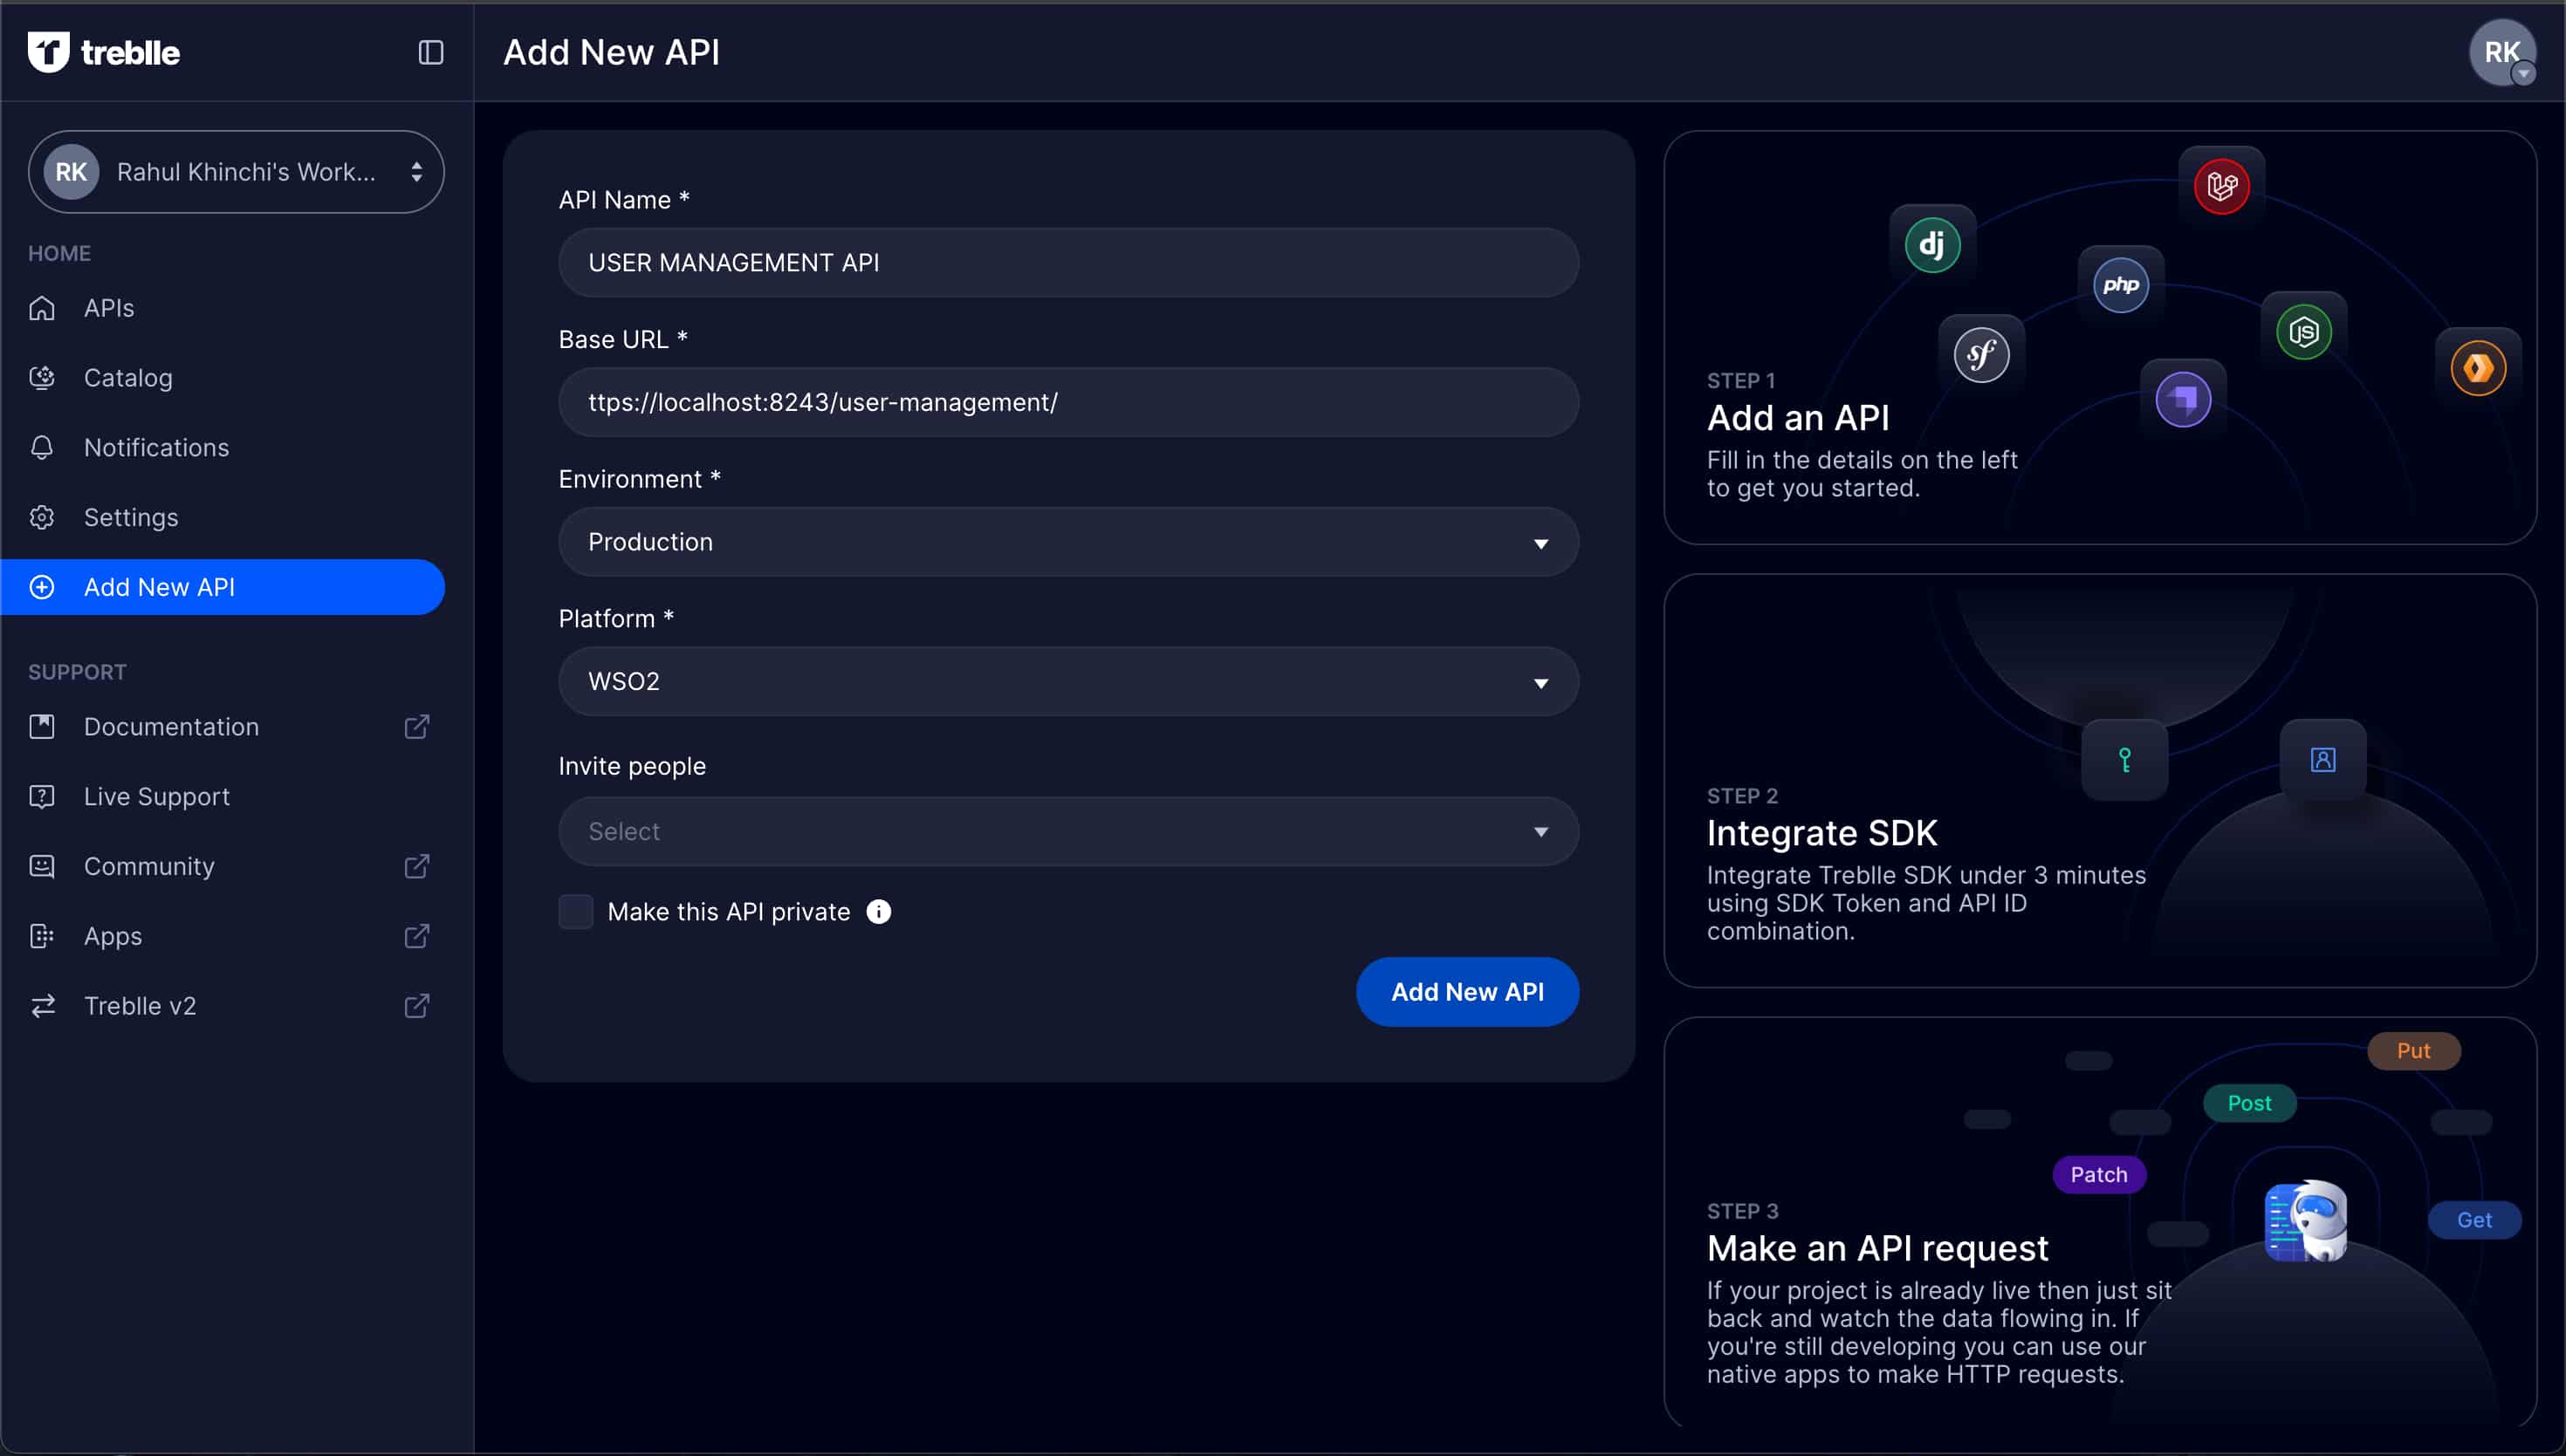Viewport: 2566px width, 1456px height.
Task: Select Add New API sidebar item
Action: coord(223,587)
